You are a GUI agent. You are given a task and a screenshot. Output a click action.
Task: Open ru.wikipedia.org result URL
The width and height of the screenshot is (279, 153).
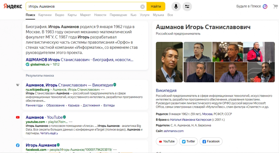(38, 90)
